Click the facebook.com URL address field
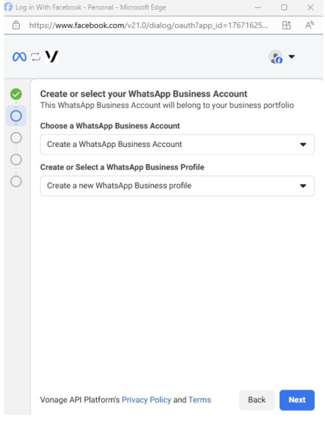This screenshot has height=423, width=325. click(149, 26)
